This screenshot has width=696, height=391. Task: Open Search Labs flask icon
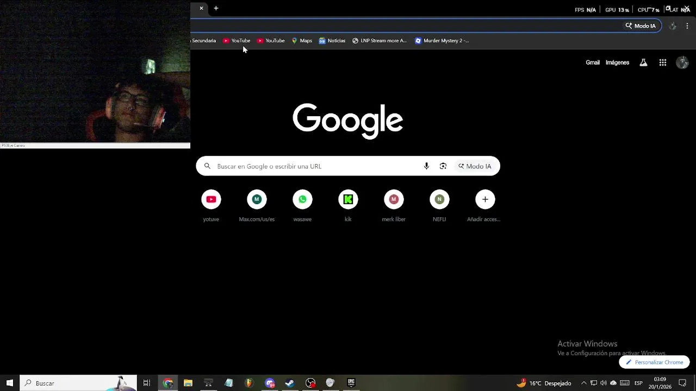[643, 62]
